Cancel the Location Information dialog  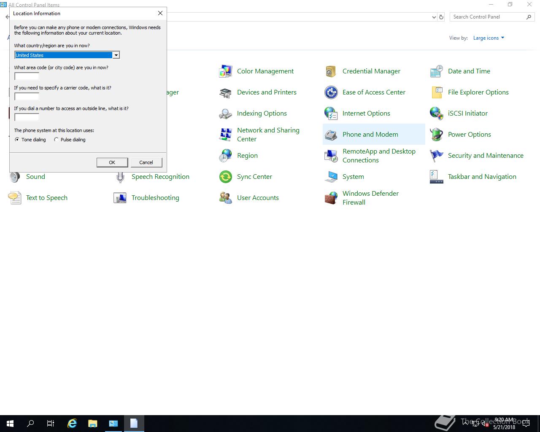pyautogui.click(x=146, y=162)
